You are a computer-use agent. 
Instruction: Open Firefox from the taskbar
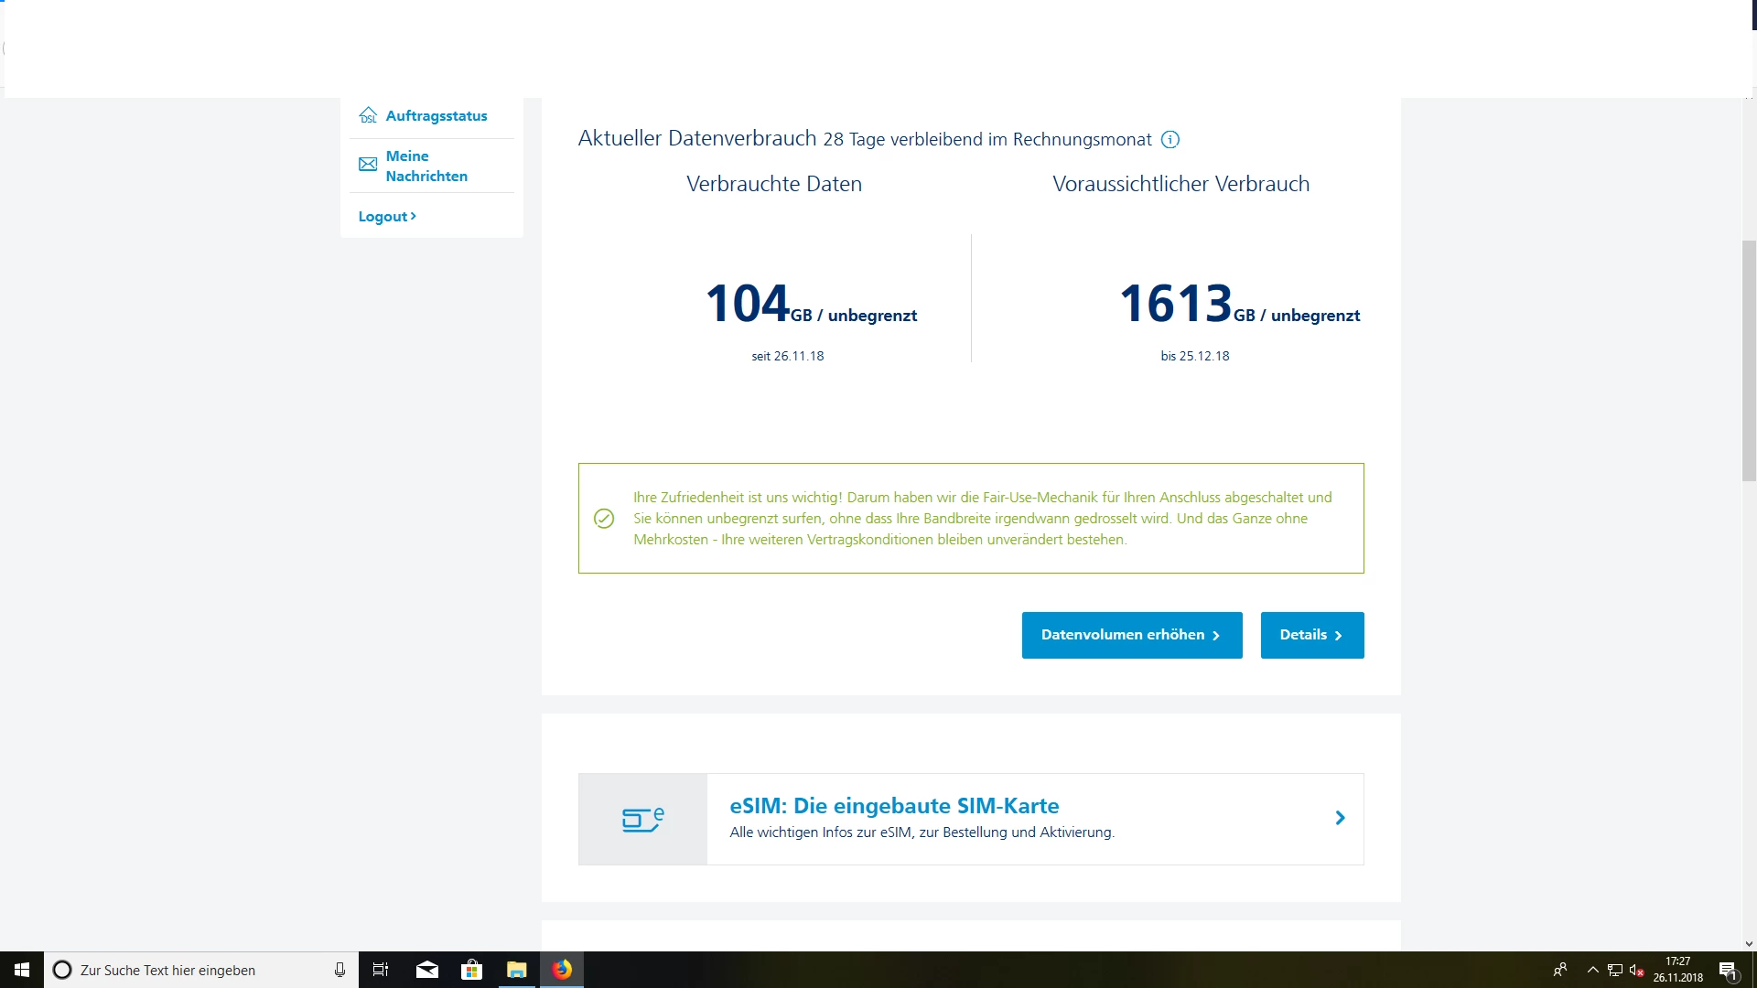click(562, 970)
